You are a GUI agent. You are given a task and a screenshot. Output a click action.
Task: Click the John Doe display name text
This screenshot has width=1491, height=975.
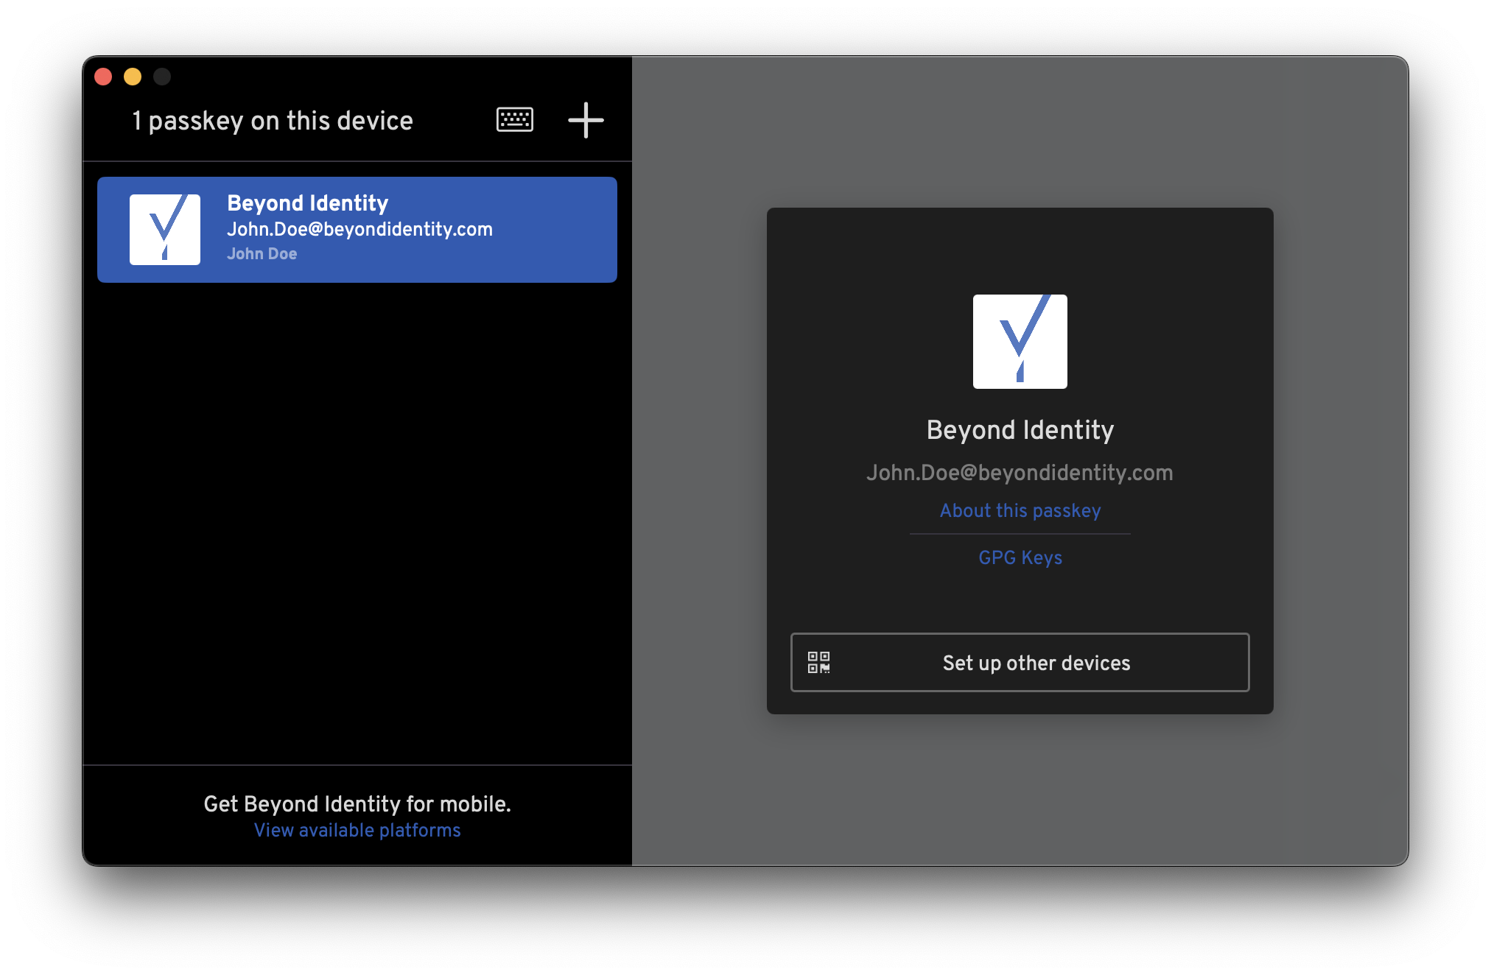pos(262,253)
